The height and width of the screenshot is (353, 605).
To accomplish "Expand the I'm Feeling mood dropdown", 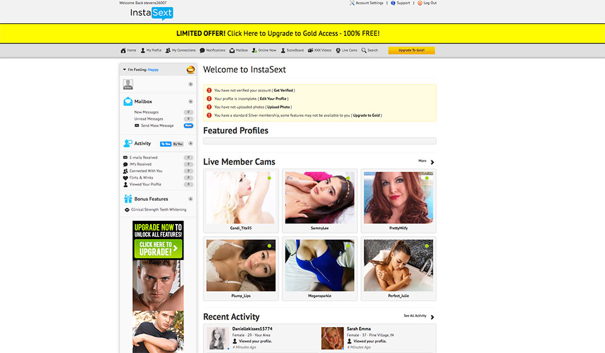I will click(x=125, y=70).
